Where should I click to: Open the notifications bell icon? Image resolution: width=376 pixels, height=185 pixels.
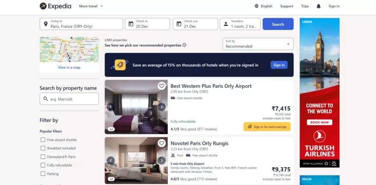318,6
